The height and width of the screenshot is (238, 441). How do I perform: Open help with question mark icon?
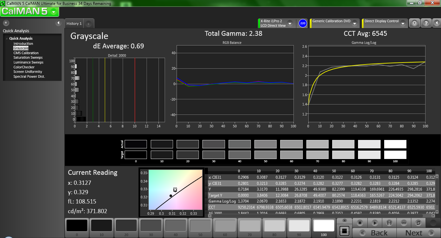pyautogui.click(x=426, y=23)
